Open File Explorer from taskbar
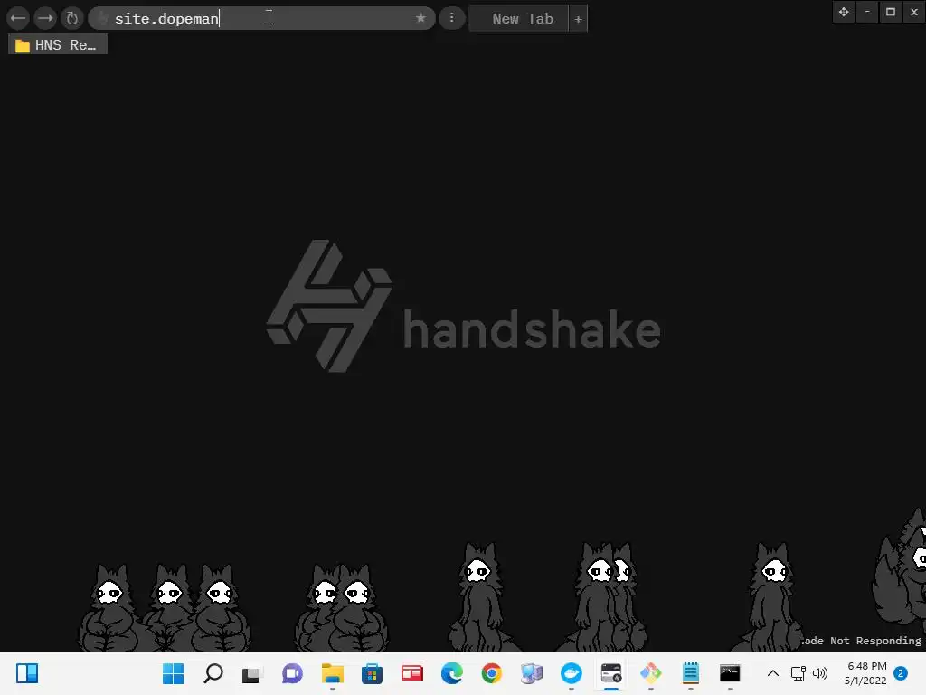Viewport: 926px width, 695px height. [x=333, y=673]
